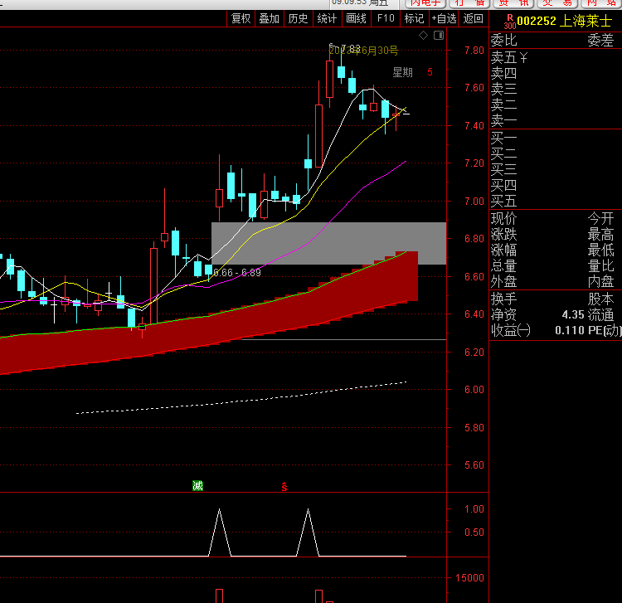Switch to the 资讯 top tab

[x=513, y=3]
